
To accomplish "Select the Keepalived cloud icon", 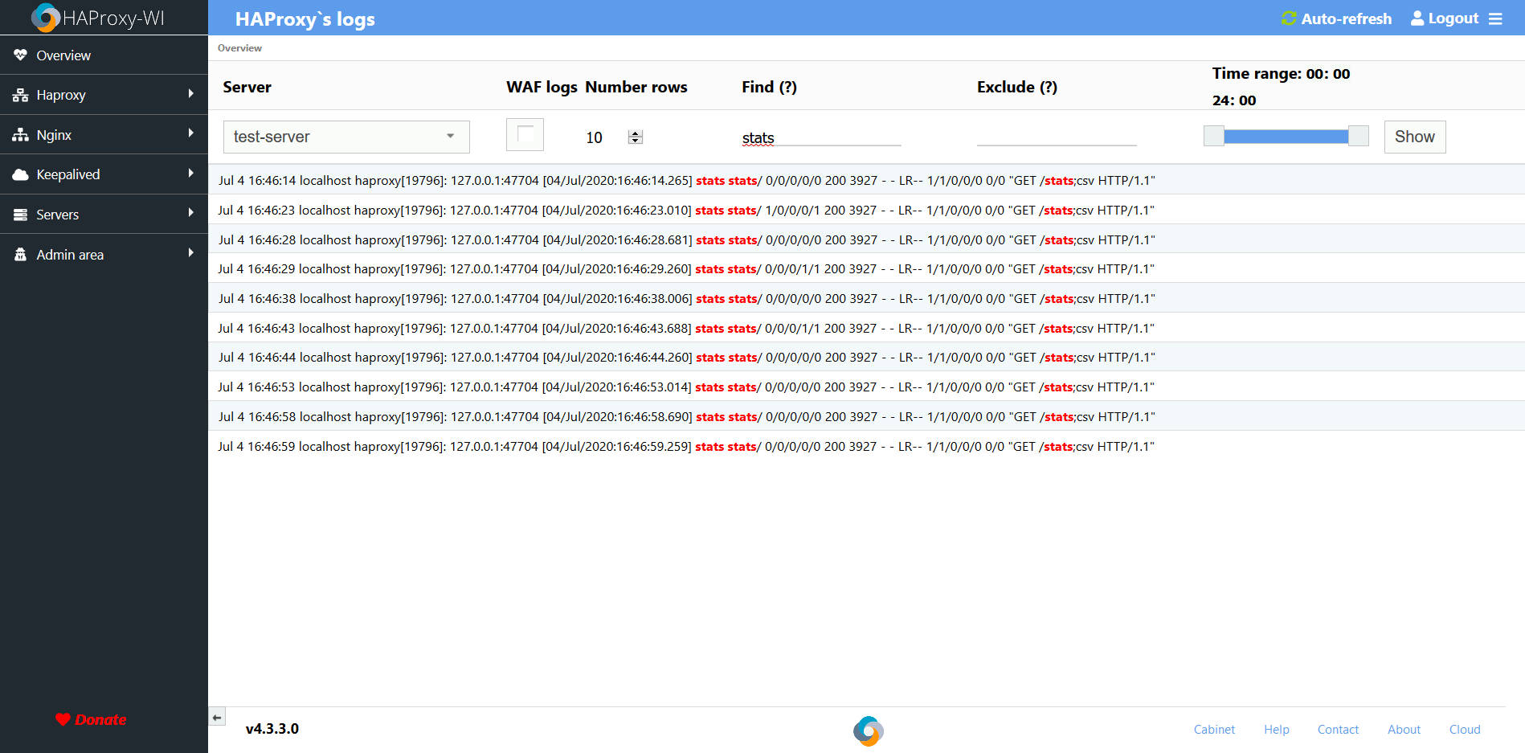I will click(x=19, y=174).
